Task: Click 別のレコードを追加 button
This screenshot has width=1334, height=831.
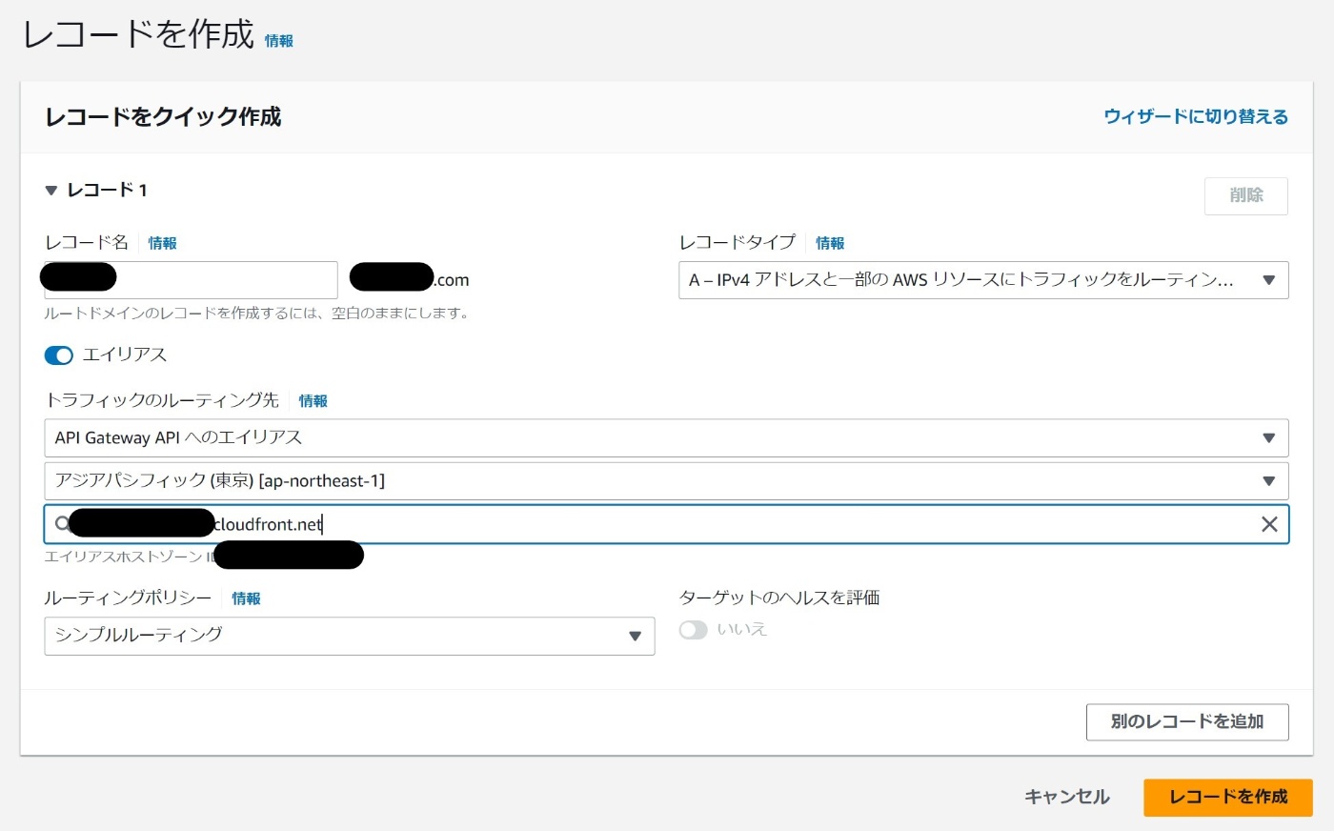Action: tap(1187, 722)
